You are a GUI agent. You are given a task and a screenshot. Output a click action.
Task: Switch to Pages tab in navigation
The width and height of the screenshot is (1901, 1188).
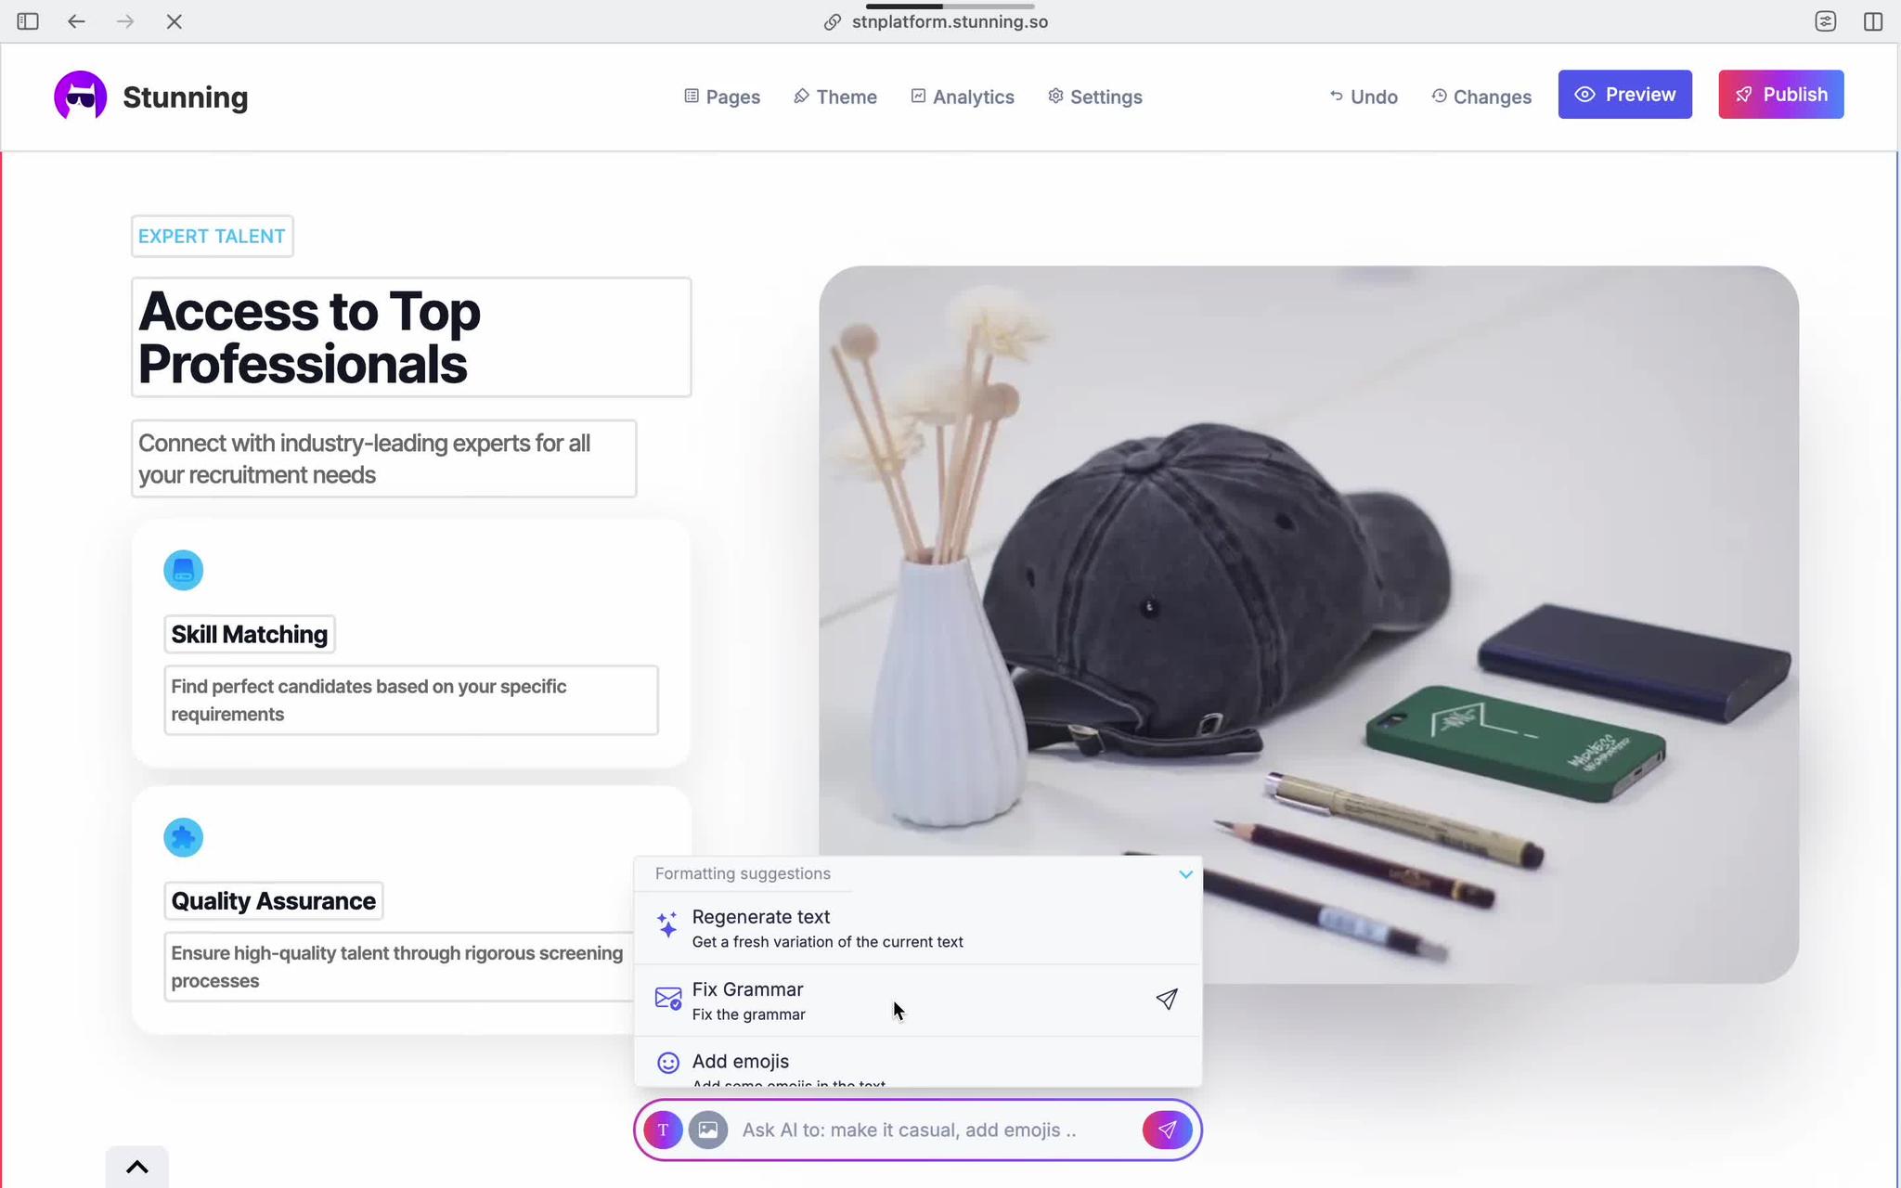[723, 96]
